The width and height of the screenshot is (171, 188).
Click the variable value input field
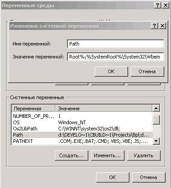pos(116,57)
